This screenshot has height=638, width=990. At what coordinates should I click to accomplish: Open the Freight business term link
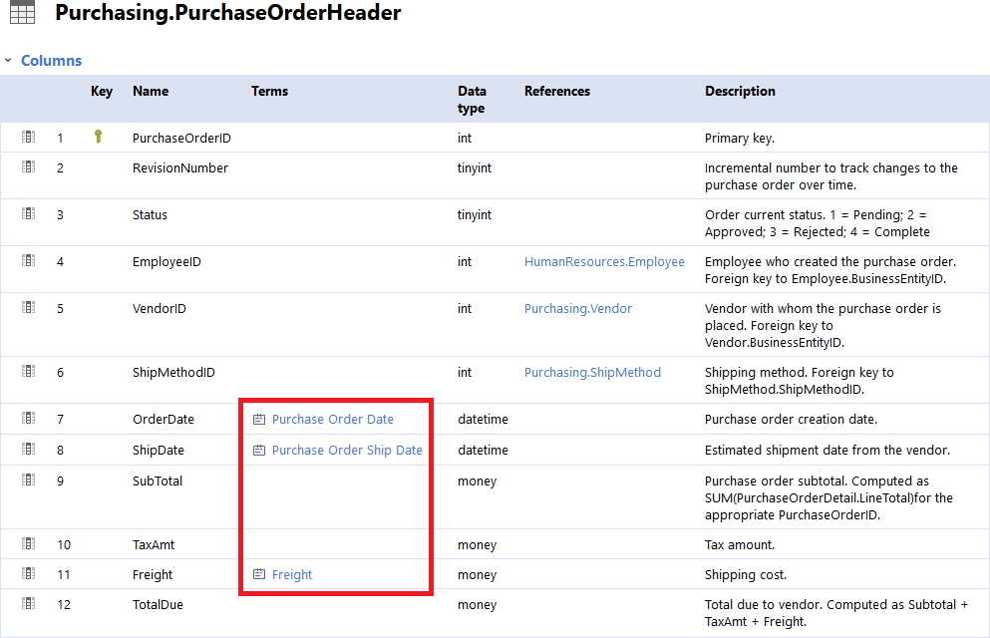coord(292,575)
